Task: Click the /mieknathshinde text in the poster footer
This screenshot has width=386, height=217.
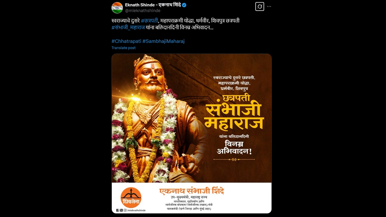Action: (136, 210)
